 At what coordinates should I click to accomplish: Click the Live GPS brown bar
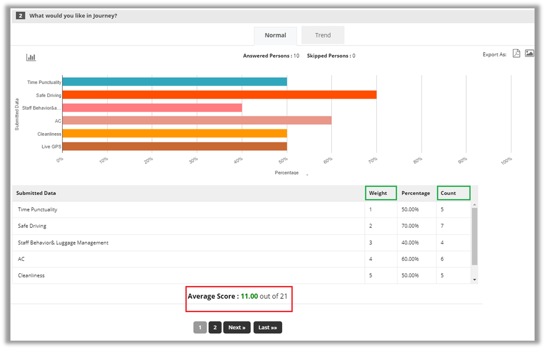click(x=175, y=147)
